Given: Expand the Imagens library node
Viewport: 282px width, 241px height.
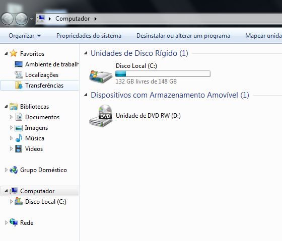Looking at the screenshot, I should click(11, 128).
